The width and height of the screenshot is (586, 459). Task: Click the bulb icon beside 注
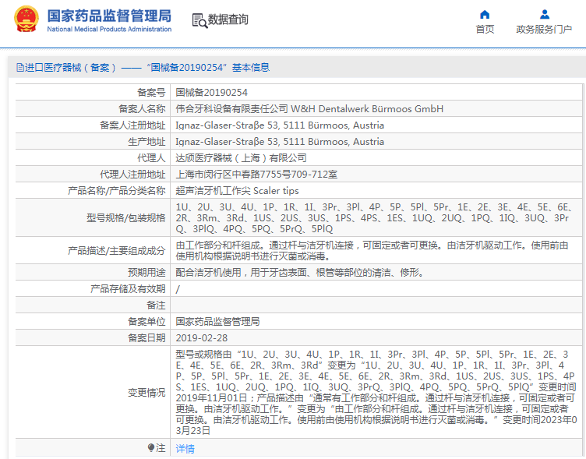point(151,447)
